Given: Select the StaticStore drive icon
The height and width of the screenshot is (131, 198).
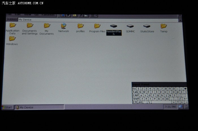Looking at the screenshot, I should point(147,27).
